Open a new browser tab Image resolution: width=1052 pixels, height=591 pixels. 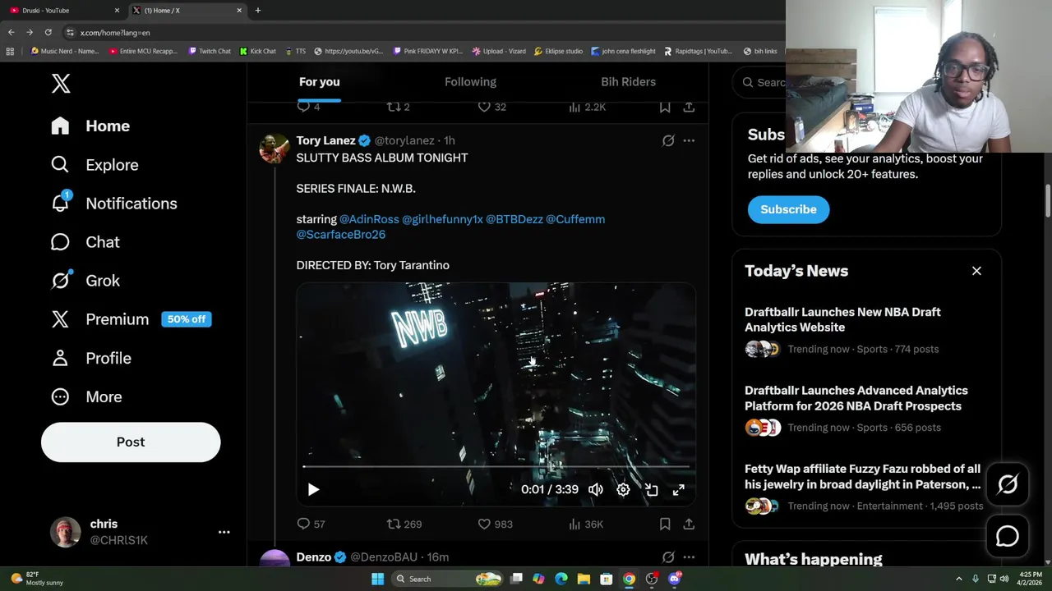258,10
